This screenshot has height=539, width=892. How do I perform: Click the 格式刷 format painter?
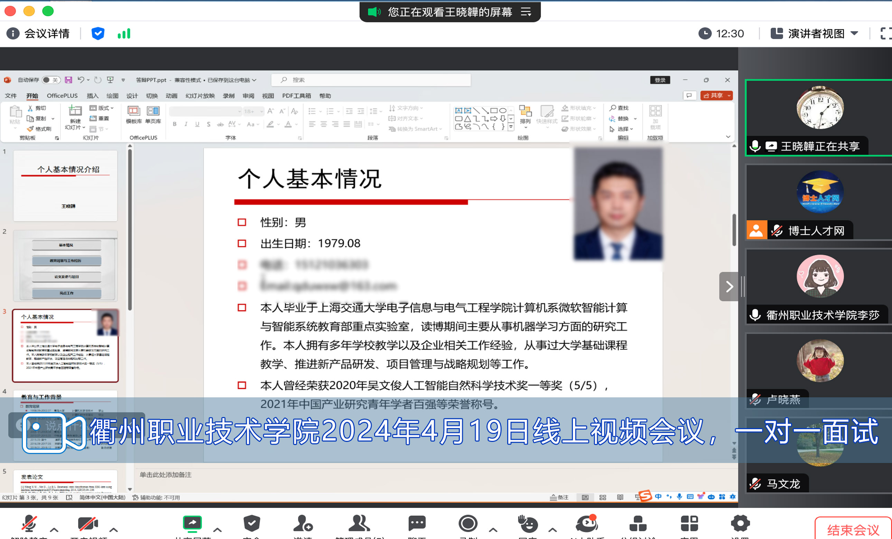click(39, 129)
